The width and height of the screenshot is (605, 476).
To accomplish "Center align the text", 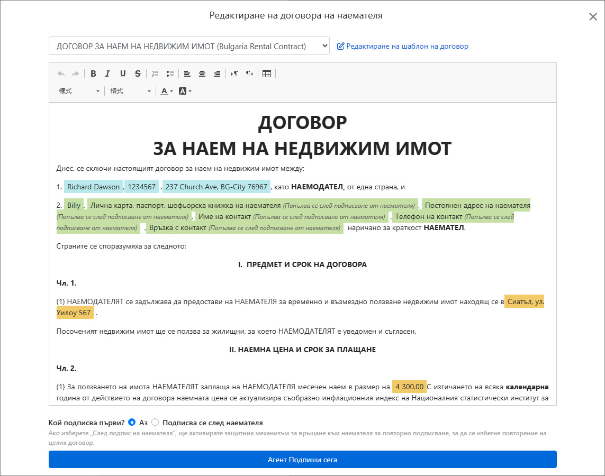I will click(202, 74).
